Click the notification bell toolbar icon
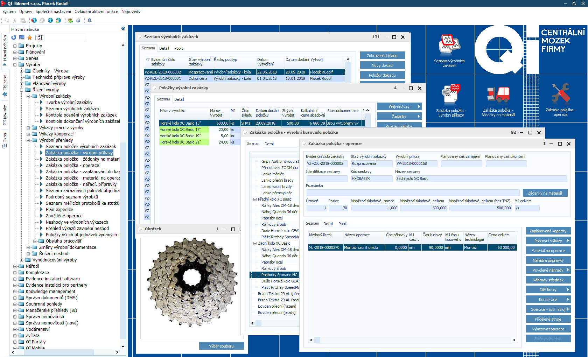The image size is (588, 357). pyautogui.click(x=90, y=20)
